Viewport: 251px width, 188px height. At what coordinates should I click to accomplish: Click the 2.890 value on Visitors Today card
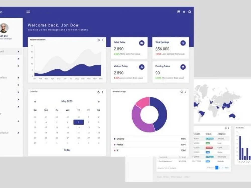pyautogui.click(x=119, y=73)
